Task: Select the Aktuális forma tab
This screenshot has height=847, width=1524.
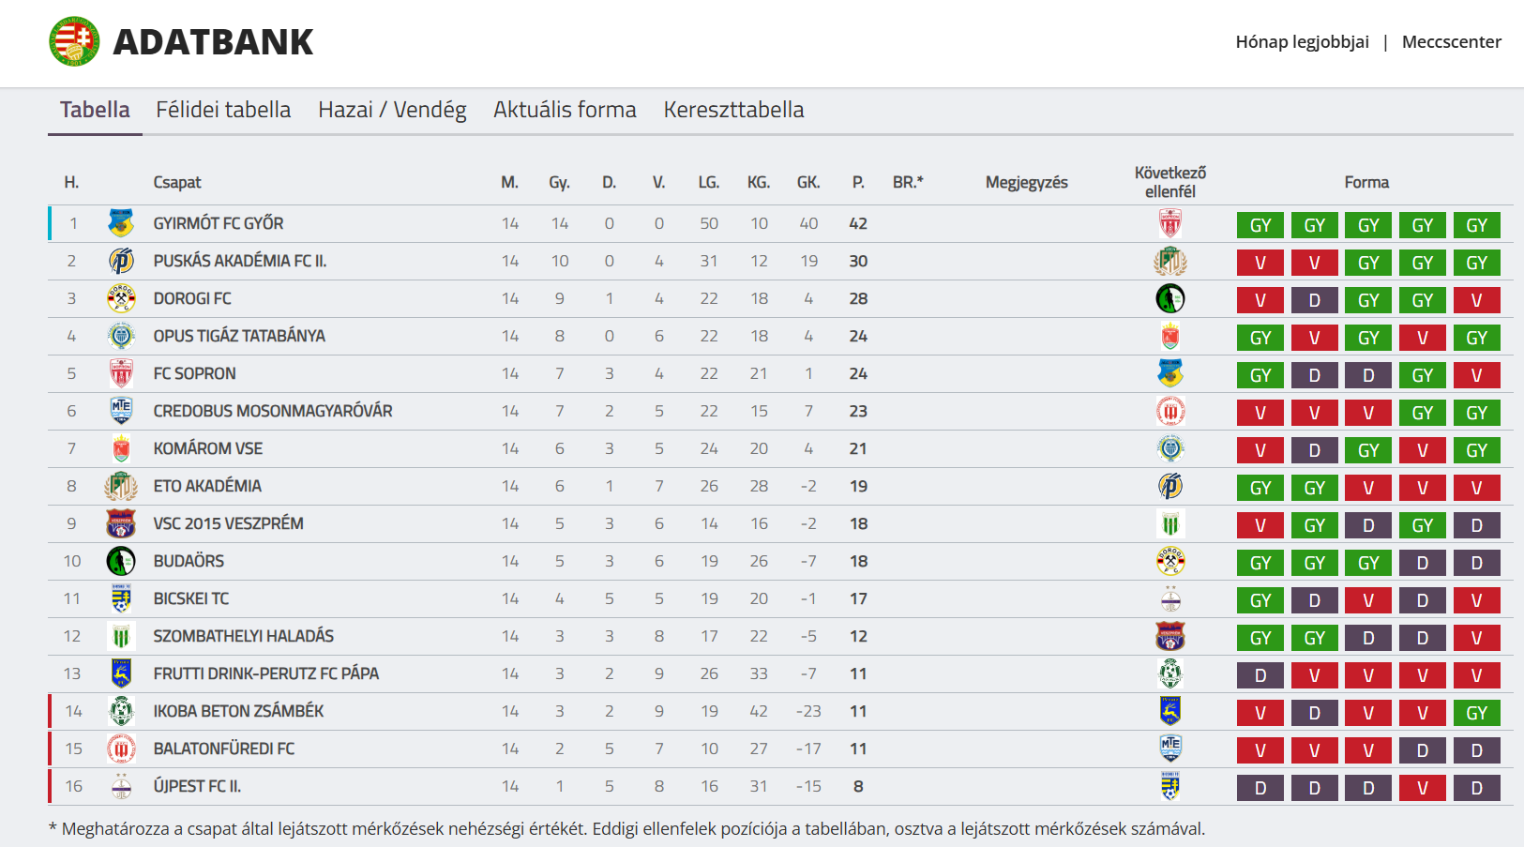Action: click(x=565, y=110)
